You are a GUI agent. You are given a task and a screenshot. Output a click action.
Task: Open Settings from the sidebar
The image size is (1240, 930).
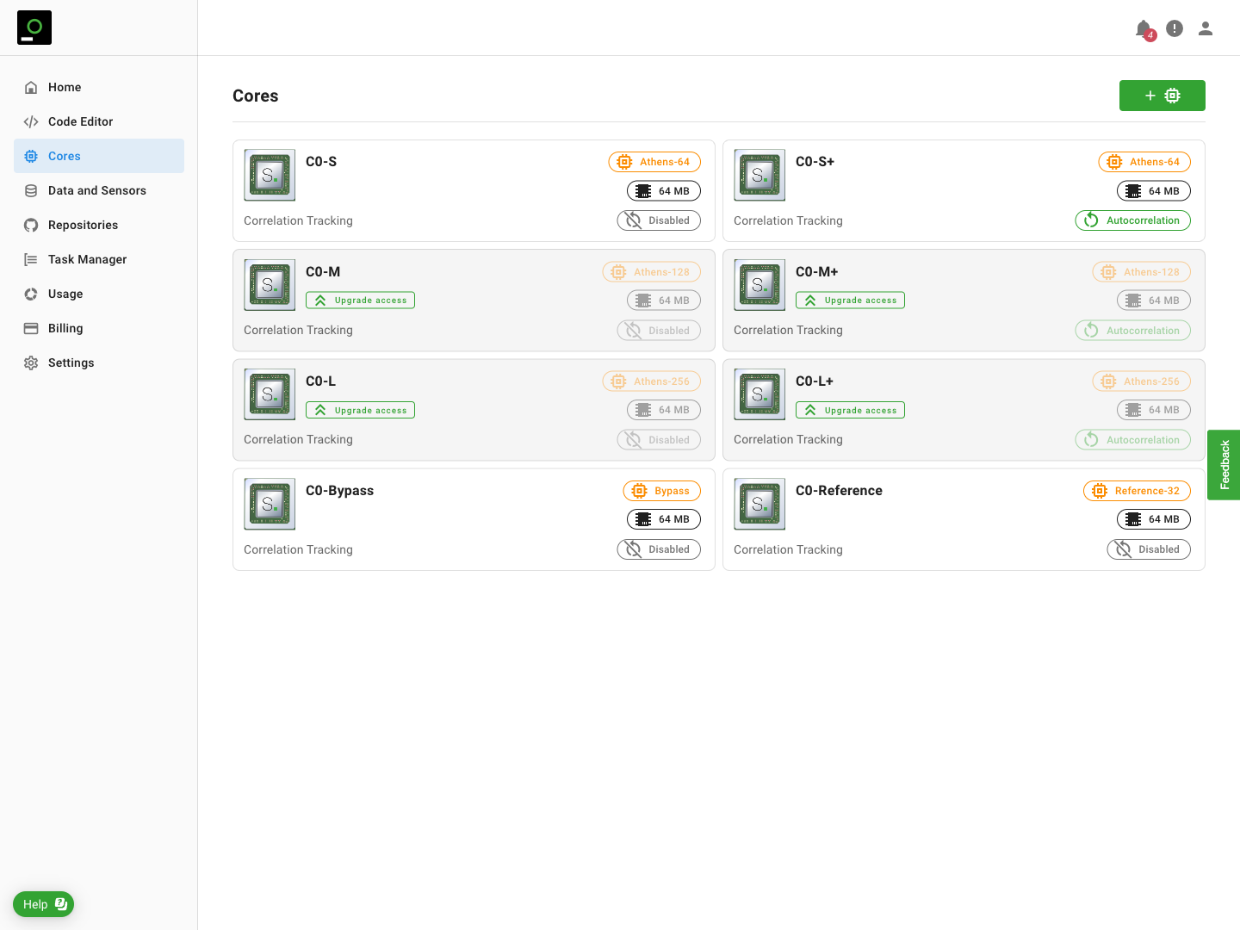tap(71, 363)
